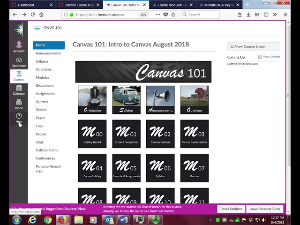Image resolution: width=300 pixels, height=225 pixels.
Task: Switch to Practice Course browser tab
Action: pos(79,5)
